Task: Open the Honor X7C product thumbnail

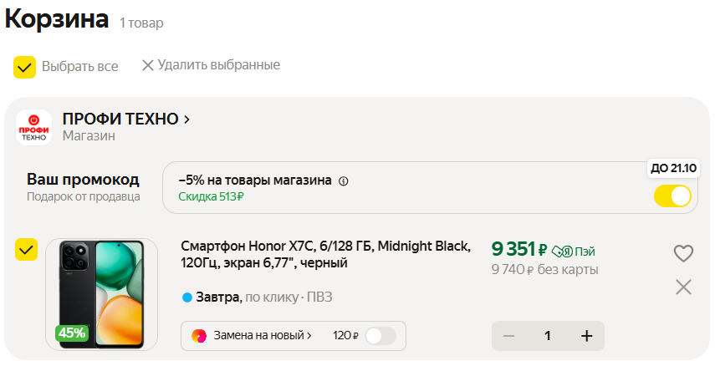Action: coord(101,294)
